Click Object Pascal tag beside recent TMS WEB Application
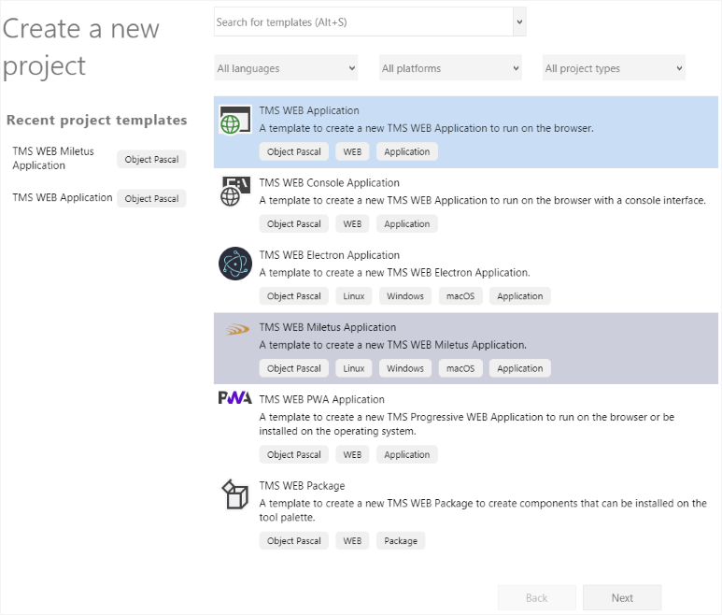722x615 pixels. click(151, 198)
